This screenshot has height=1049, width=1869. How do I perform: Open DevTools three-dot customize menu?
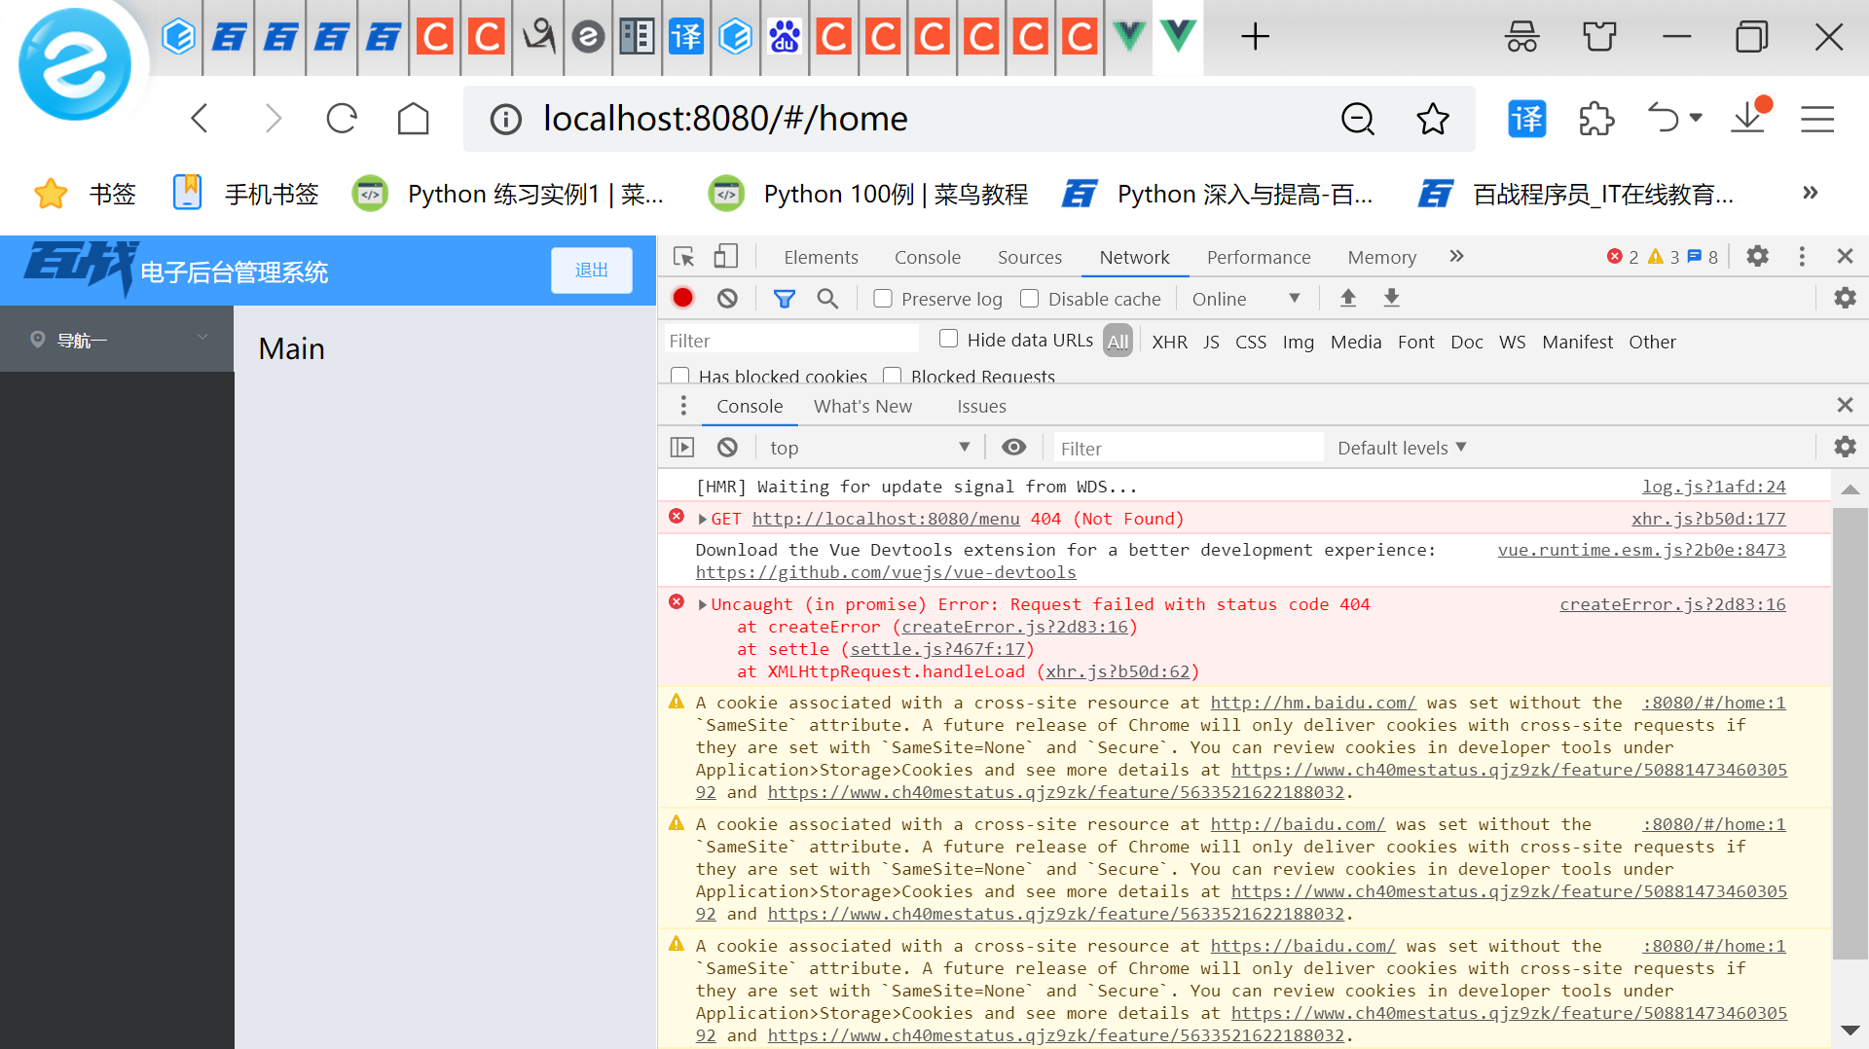pyautogui.click(x=1802, y=256)
